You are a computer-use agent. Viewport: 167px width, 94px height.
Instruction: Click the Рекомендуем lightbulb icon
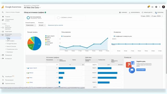[x=3, y=80]
